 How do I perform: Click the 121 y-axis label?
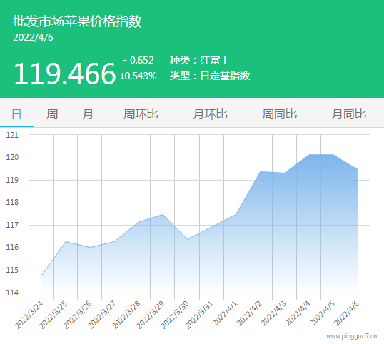point(12,135)
